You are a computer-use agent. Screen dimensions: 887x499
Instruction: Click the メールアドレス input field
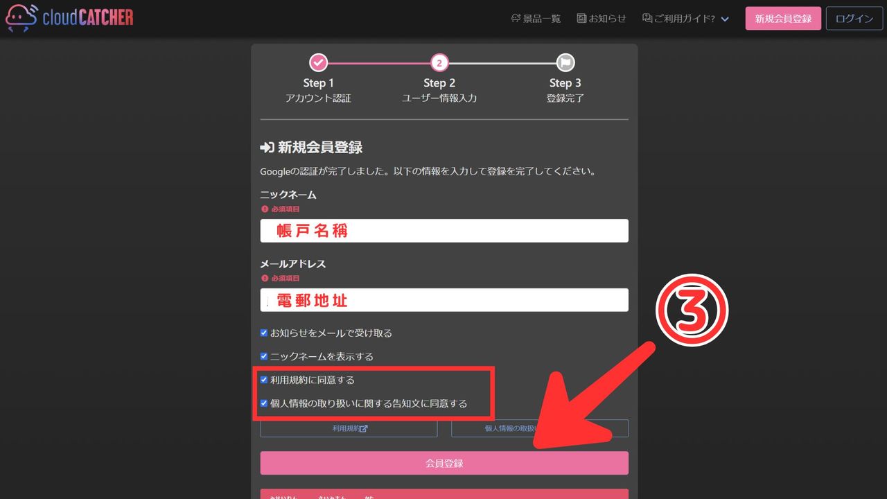[444, 300]
